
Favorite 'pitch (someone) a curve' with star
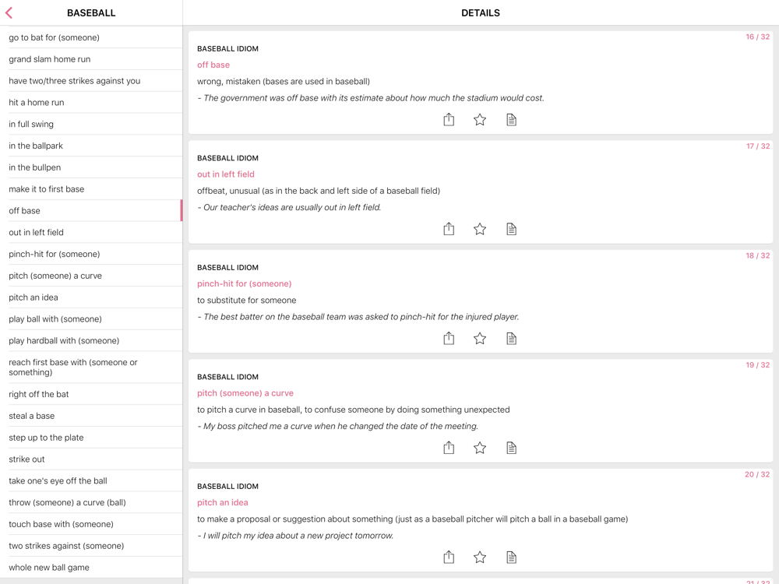click(480, 448)
